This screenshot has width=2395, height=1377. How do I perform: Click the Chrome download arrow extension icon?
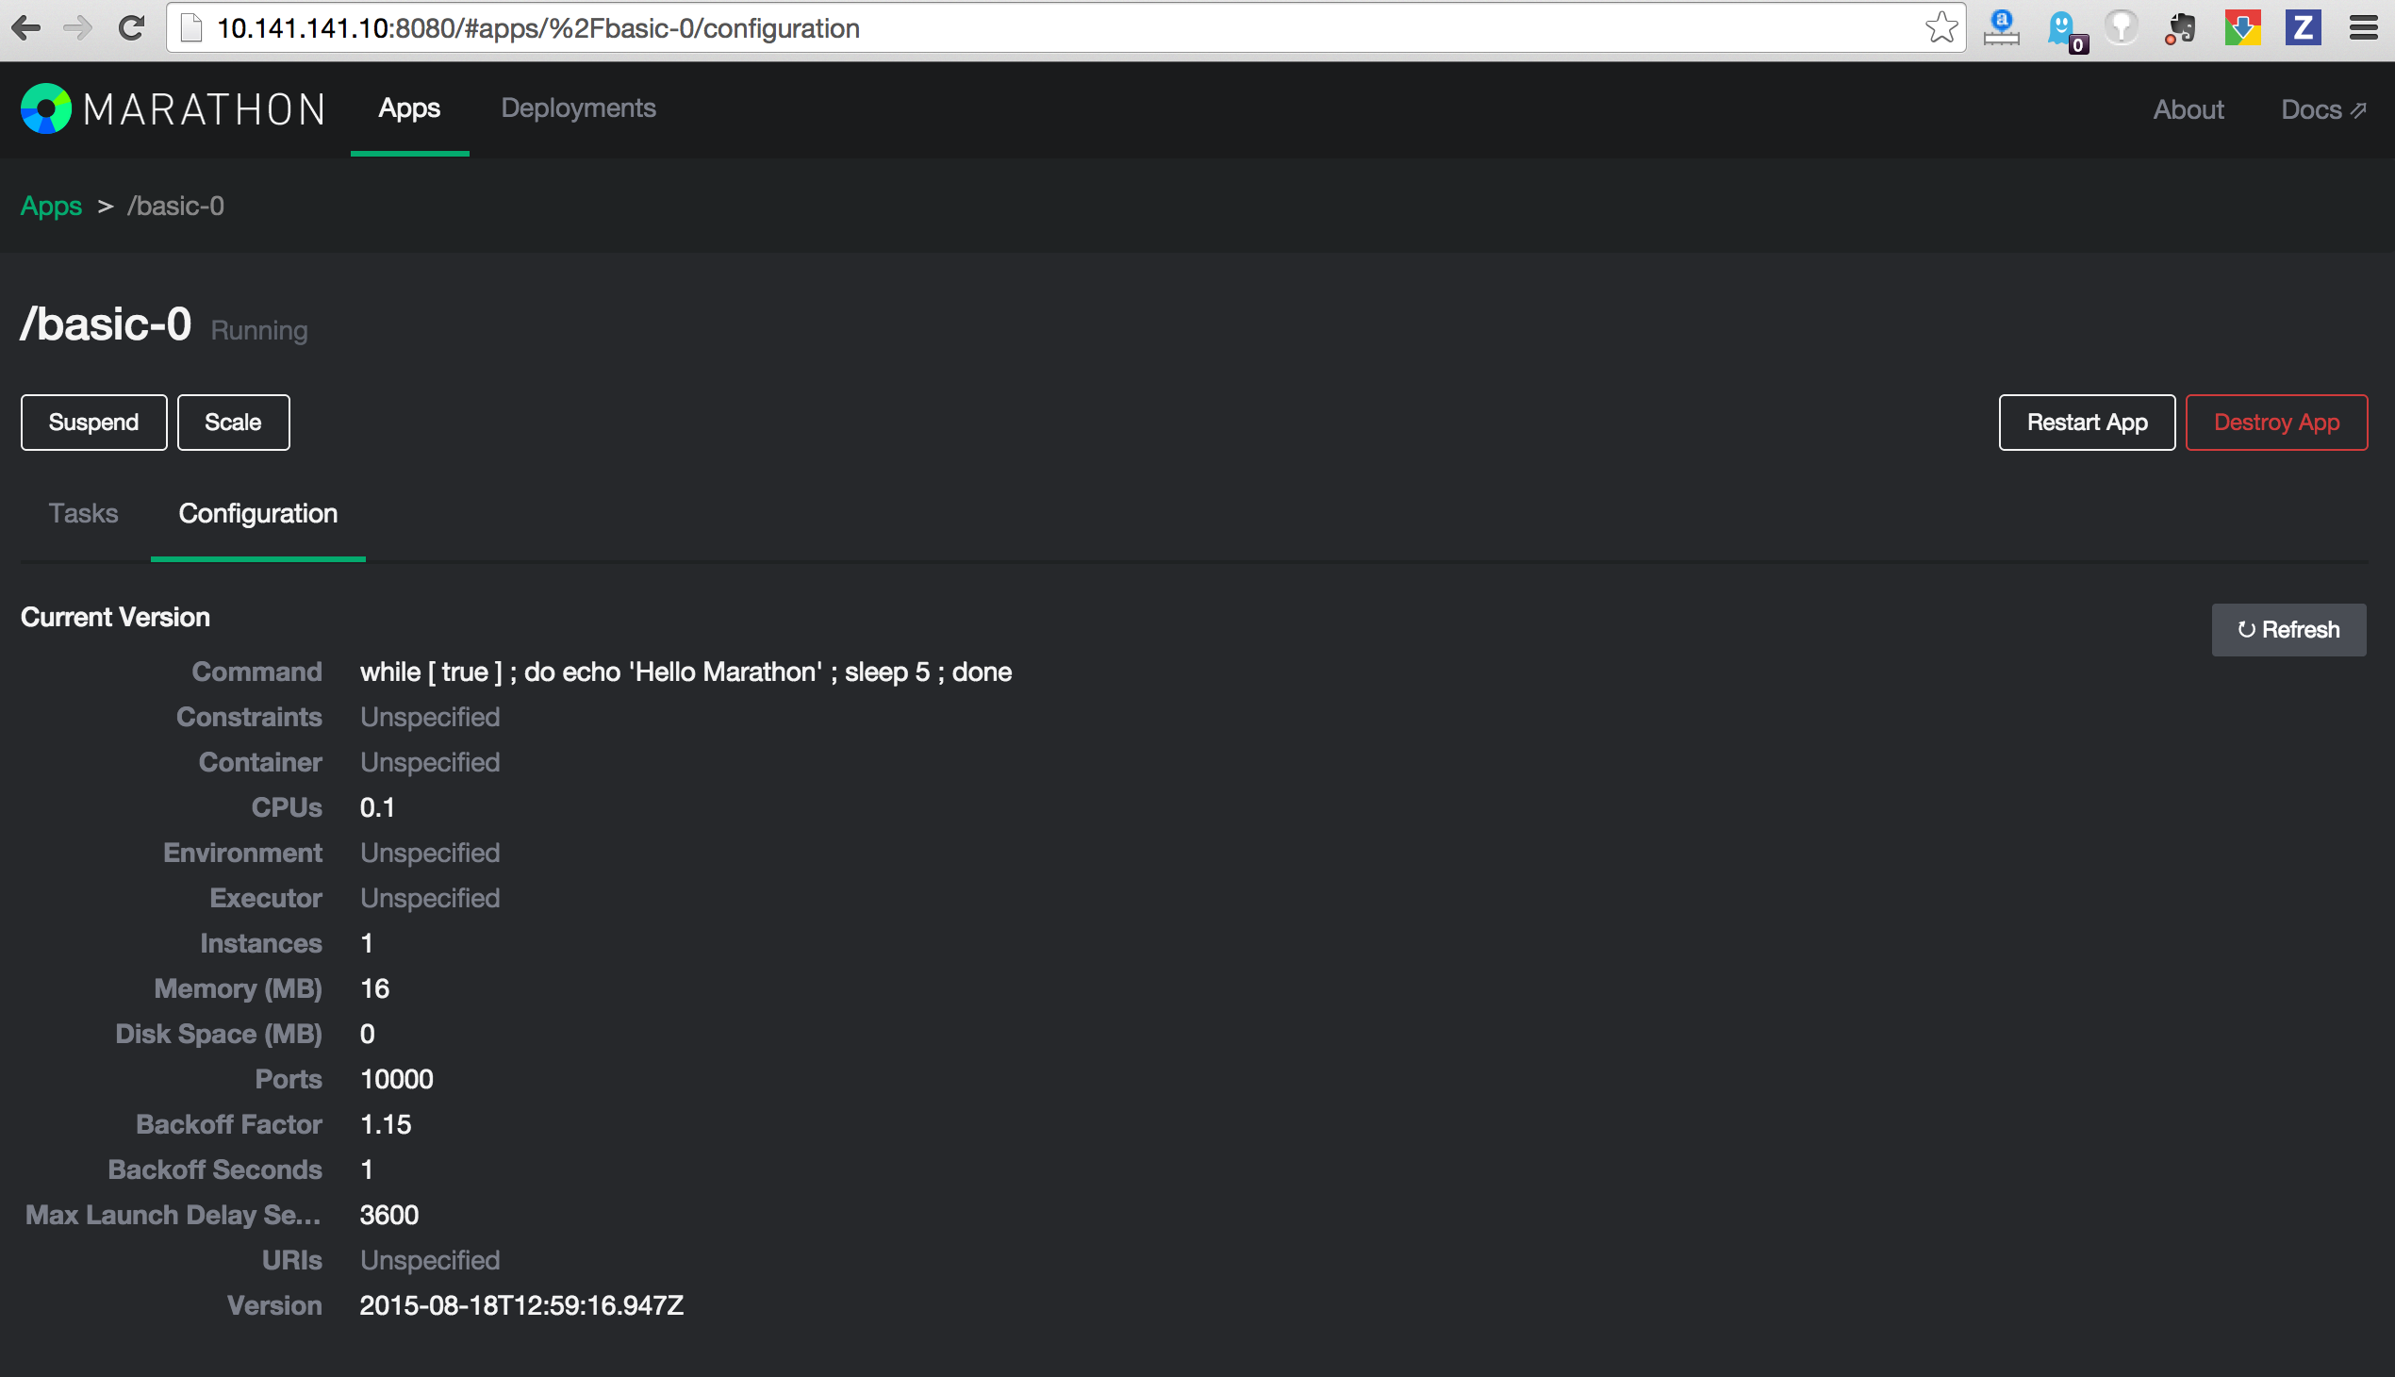(2242, 27)
